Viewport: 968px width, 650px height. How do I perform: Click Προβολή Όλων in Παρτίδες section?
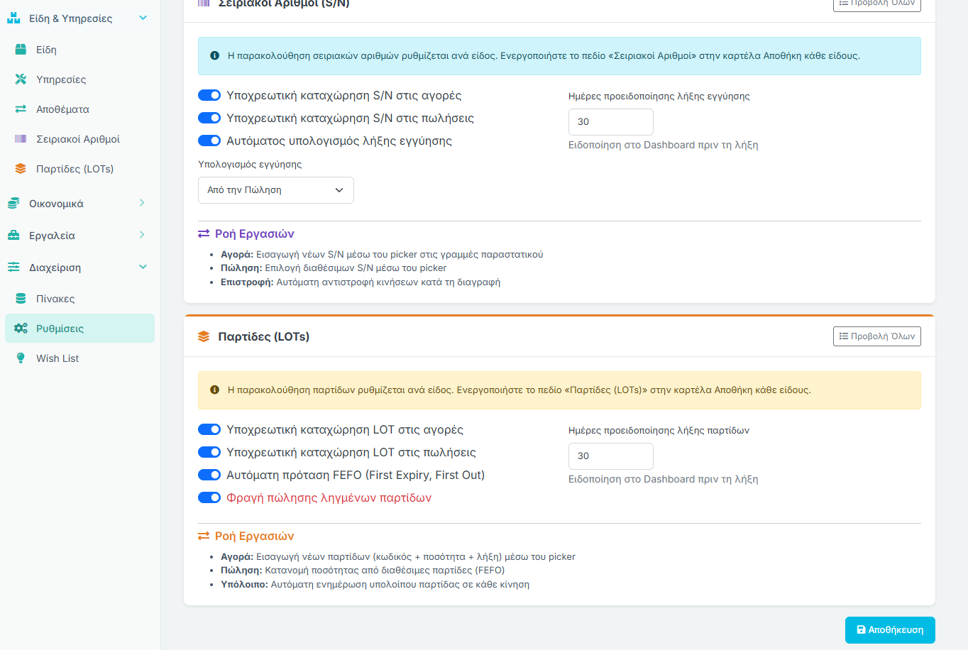pyautogui.click(x=877, y=336)
